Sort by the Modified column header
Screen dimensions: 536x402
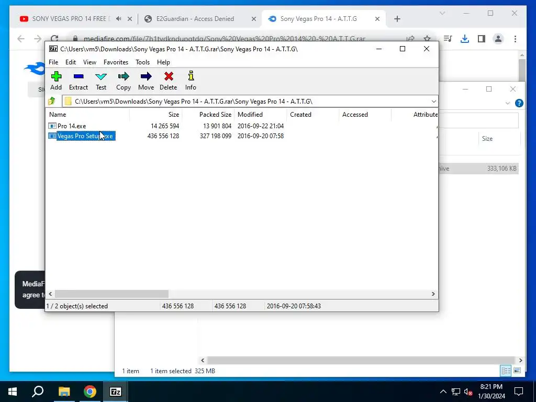[x=261, y=115]
